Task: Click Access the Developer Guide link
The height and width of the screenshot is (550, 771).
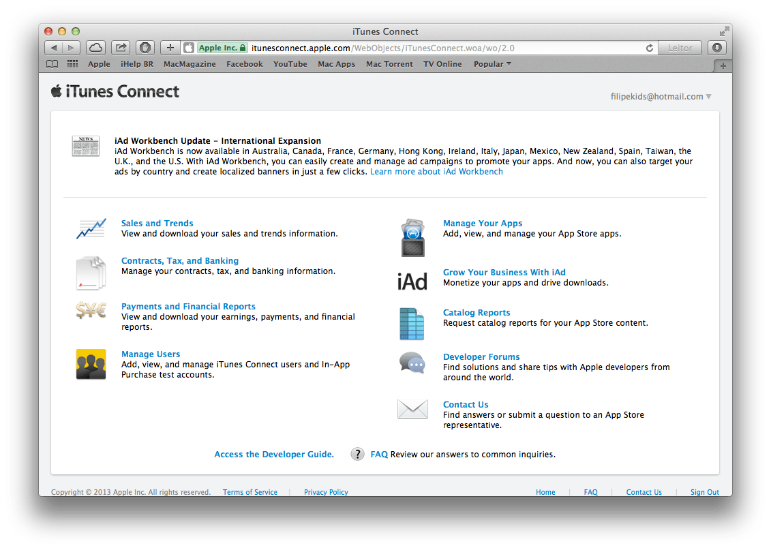Action: 274,455
